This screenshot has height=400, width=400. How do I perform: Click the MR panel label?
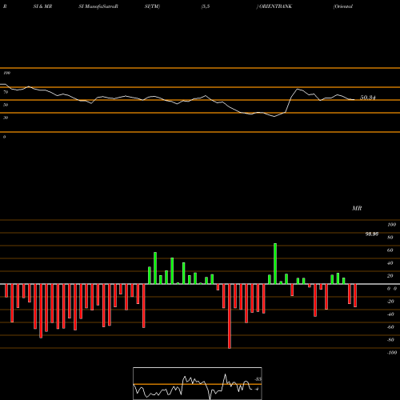pos(357,208)
